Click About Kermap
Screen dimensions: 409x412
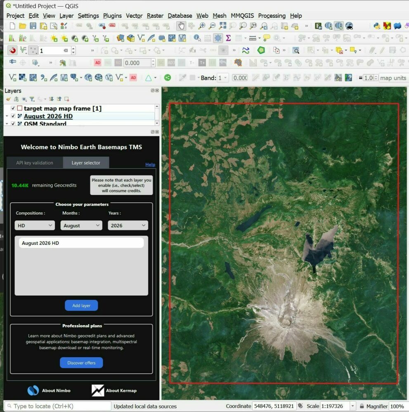pos(114,391)
